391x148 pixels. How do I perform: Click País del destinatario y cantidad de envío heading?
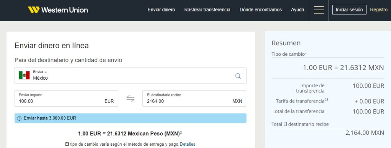68,60
